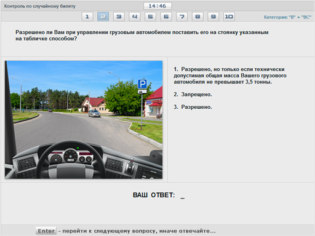The height and width of the screenshot is (236, 315).
Task: Click the Enter key button
Action: (46, 231)
